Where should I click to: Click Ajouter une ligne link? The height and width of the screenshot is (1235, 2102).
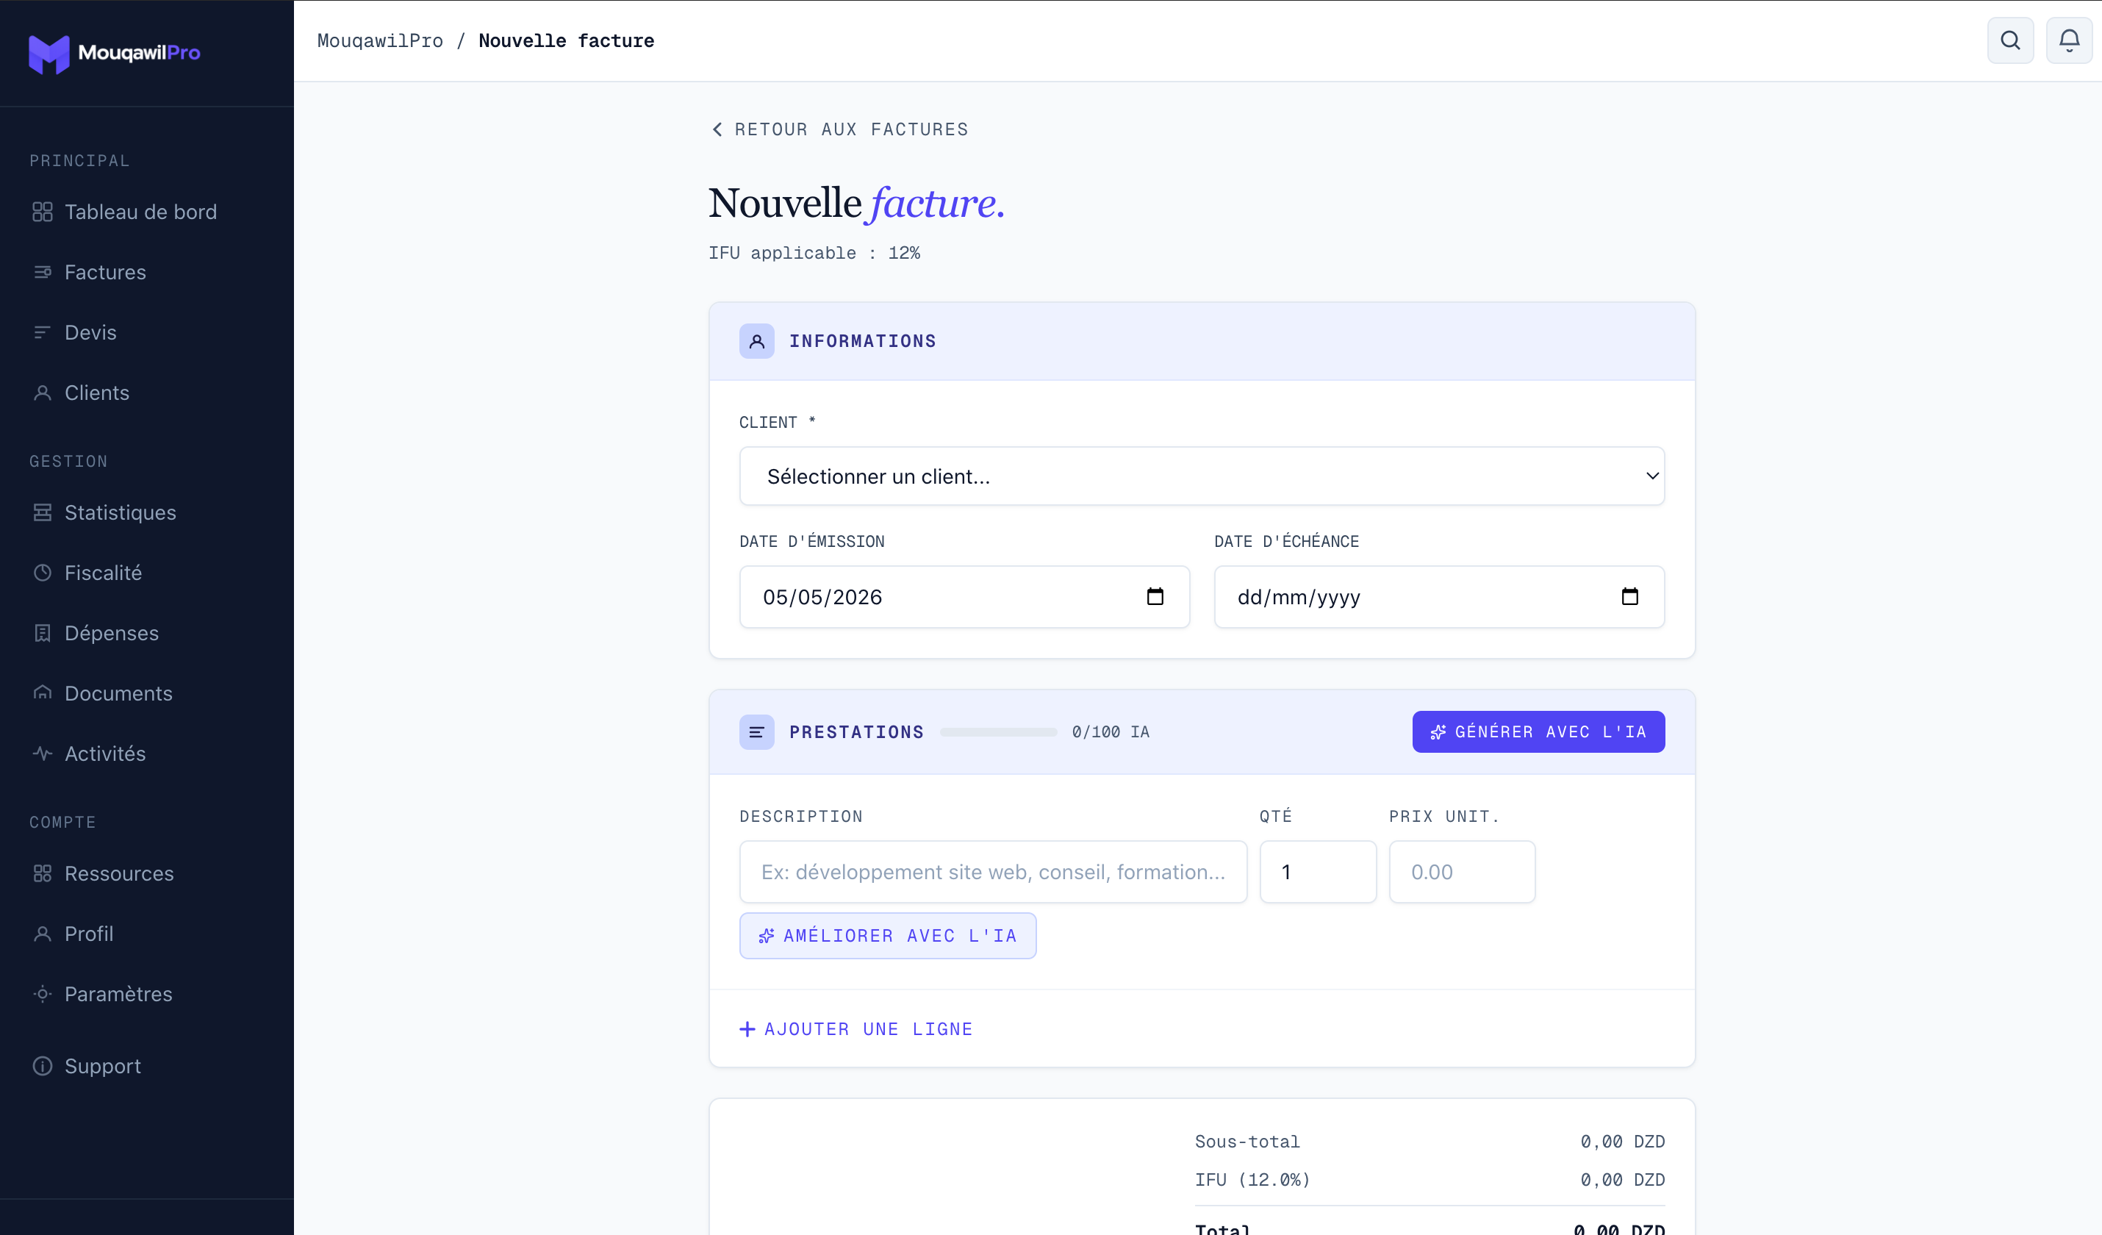[855, 1029]
